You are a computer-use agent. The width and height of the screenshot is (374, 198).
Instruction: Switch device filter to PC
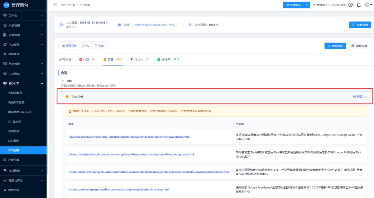(x=85, y=46)
